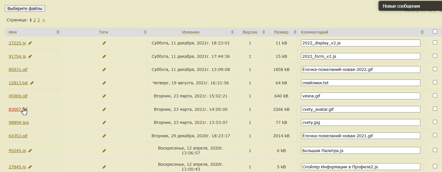Sort by Изменен column sort arrows
The height and width of the screenshot is (172, 442).
pos(232,32)
